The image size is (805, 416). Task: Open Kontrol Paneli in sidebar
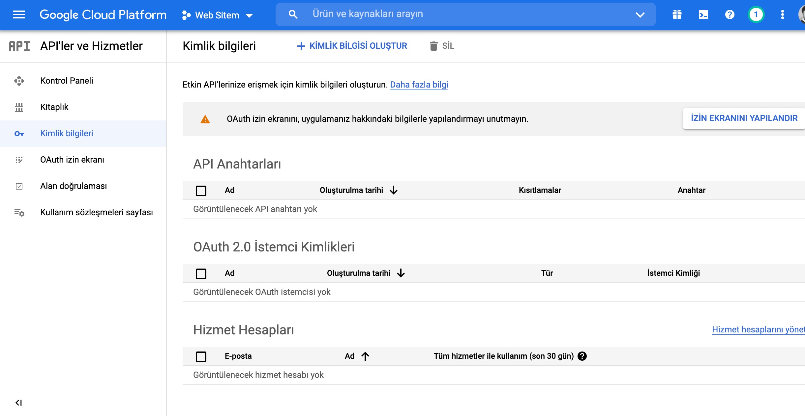(83, 81)
